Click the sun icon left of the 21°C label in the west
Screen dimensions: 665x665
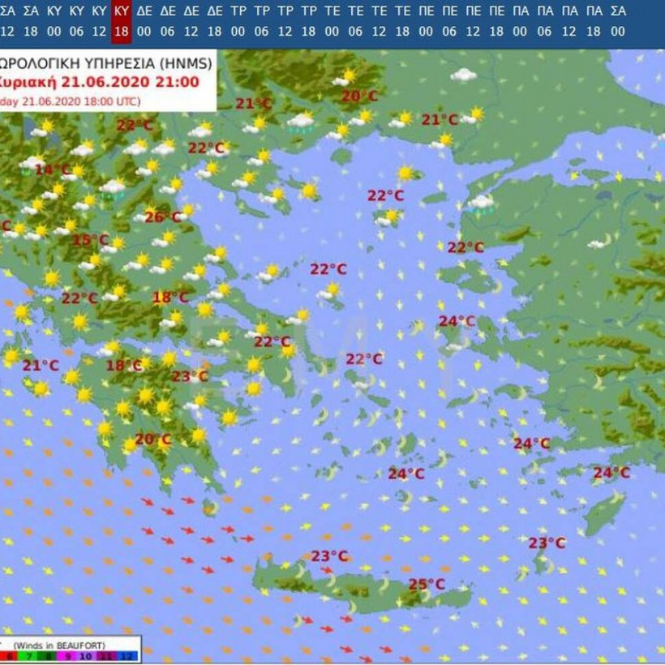click(x=11, y=355)
